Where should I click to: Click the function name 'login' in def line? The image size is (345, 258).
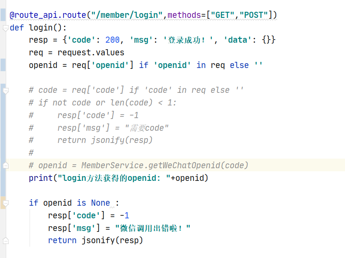41,28
